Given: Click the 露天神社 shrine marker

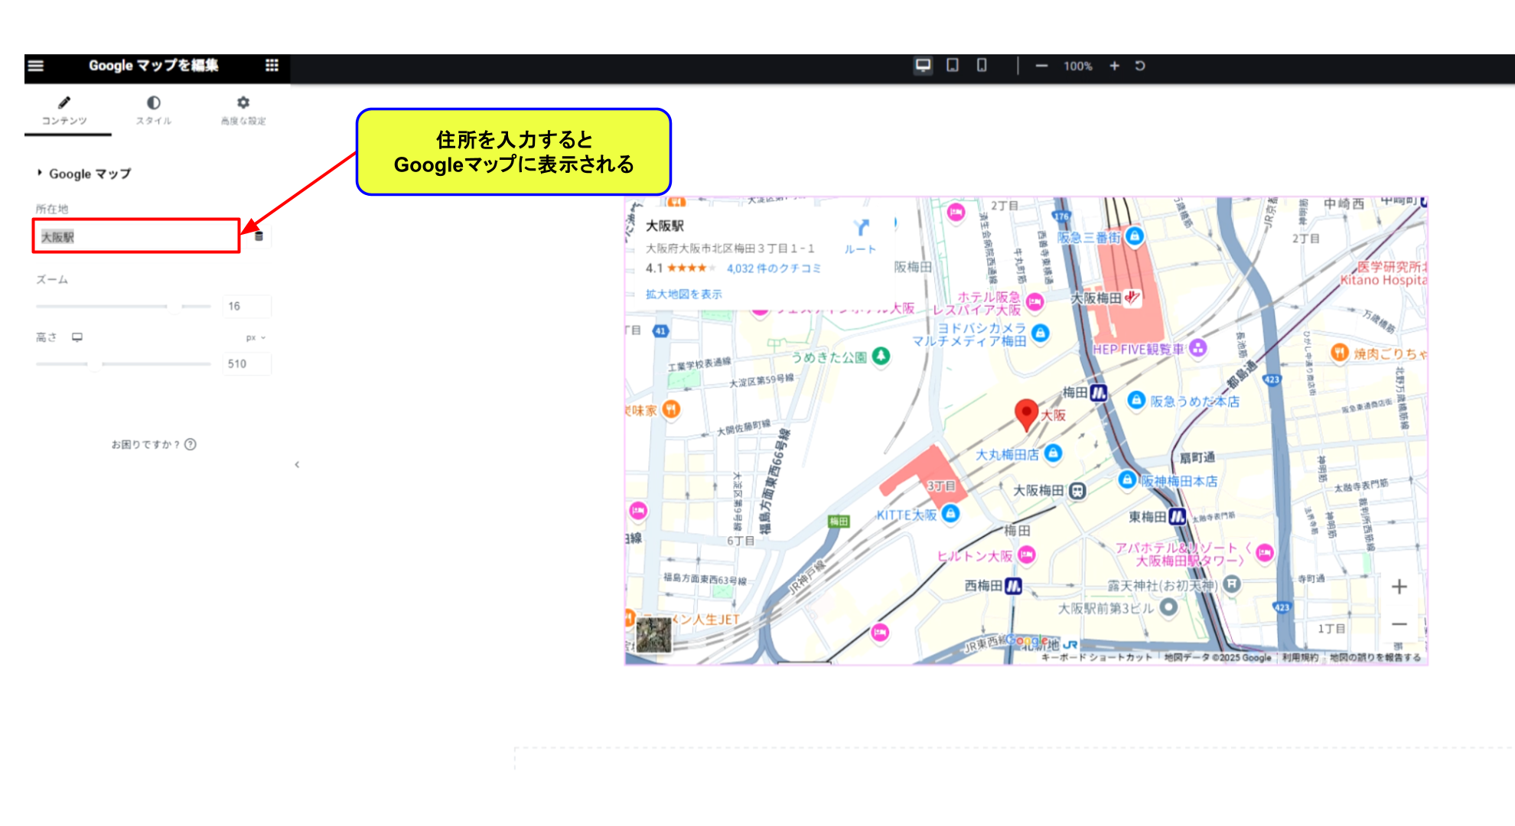Looking at the screenshot, I should click(1231, 584).
